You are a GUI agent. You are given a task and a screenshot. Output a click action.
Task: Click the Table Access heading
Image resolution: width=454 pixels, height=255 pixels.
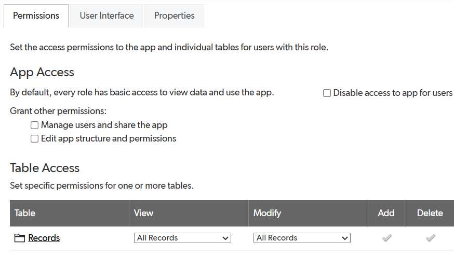(x=45, y=168)
